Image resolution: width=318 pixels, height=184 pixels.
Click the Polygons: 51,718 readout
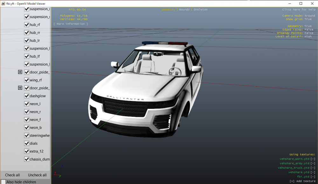pyautogui.click(x=74, y=16)
